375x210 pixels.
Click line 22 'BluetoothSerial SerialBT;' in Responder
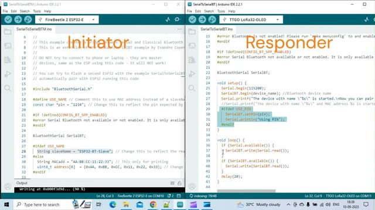click(243, 72)
